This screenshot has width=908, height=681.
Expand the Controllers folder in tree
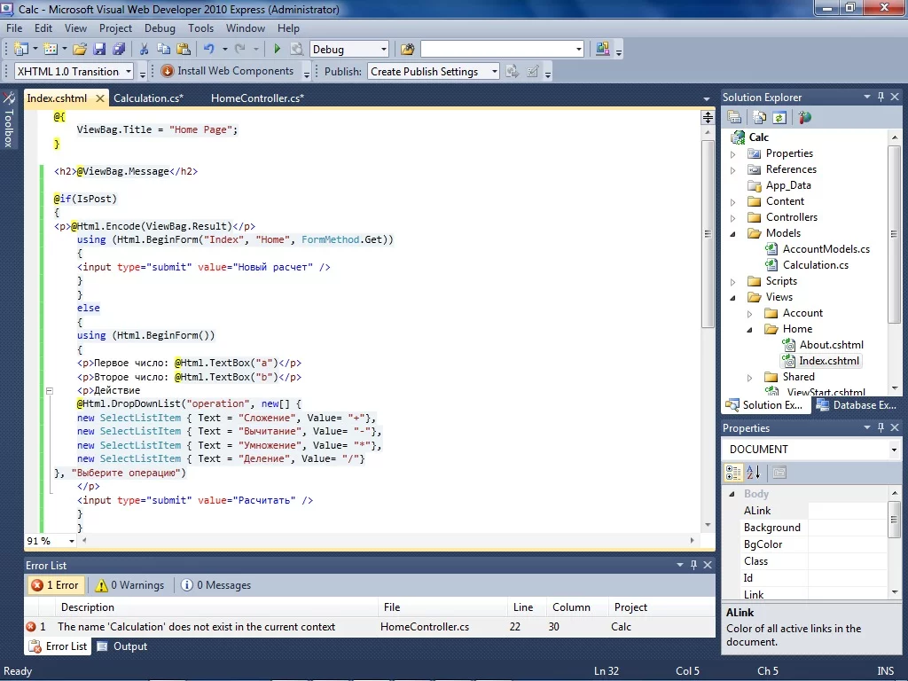[733, 217]
